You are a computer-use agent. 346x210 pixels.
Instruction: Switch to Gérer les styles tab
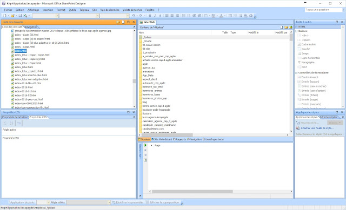[328, 117]
